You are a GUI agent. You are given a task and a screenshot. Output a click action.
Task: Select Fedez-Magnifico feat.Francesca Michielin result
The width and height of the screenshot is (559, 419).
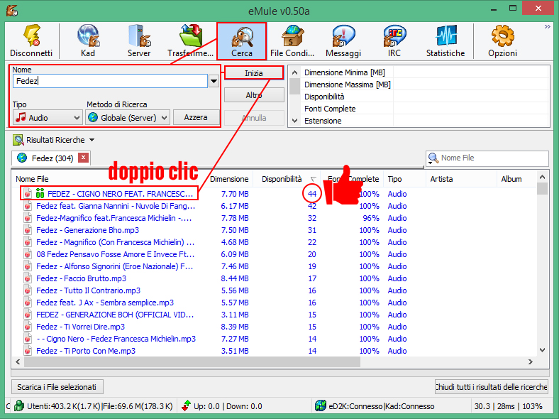(114, 218)
